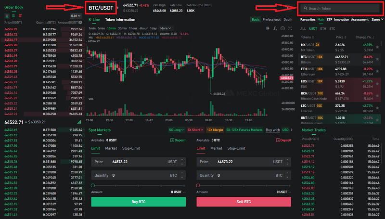Sort token list by Tokens column
This screenshot has height=219, width=385.
(x=308, y=38)
